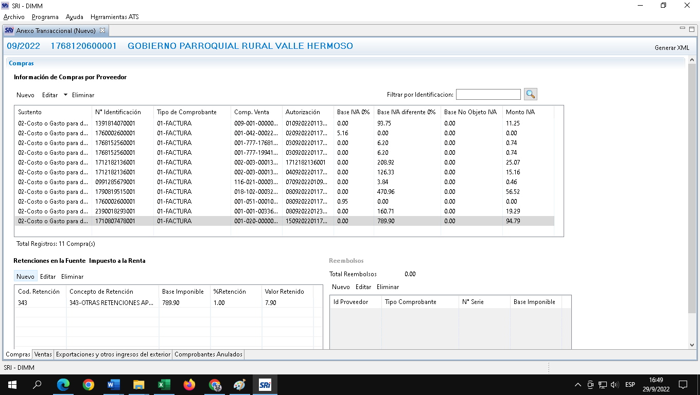Open the Herramientas ATS menu

[114, 17]
